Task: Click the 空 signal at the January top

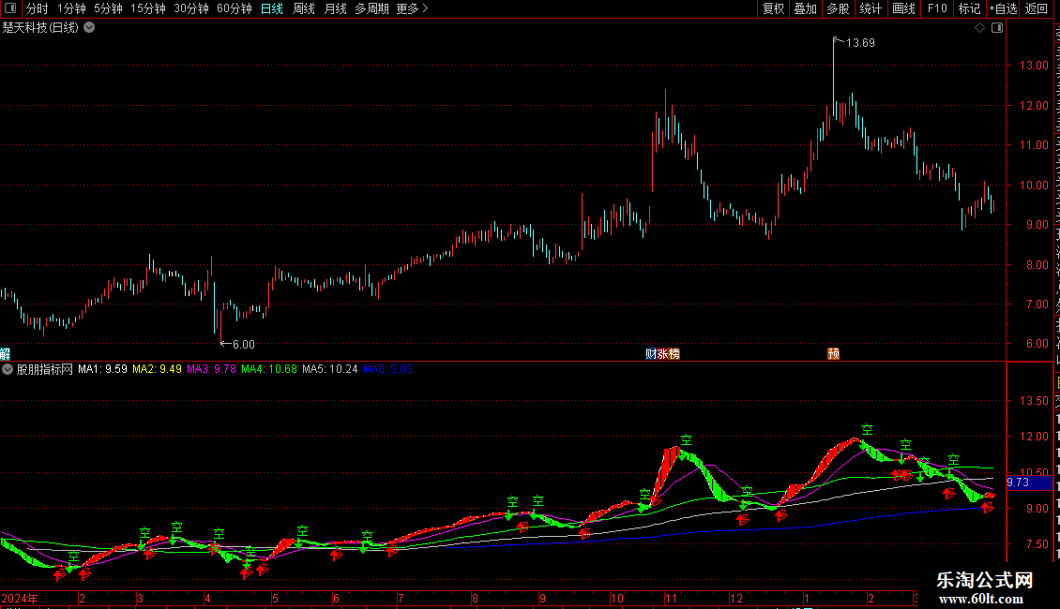Action: 868,430
